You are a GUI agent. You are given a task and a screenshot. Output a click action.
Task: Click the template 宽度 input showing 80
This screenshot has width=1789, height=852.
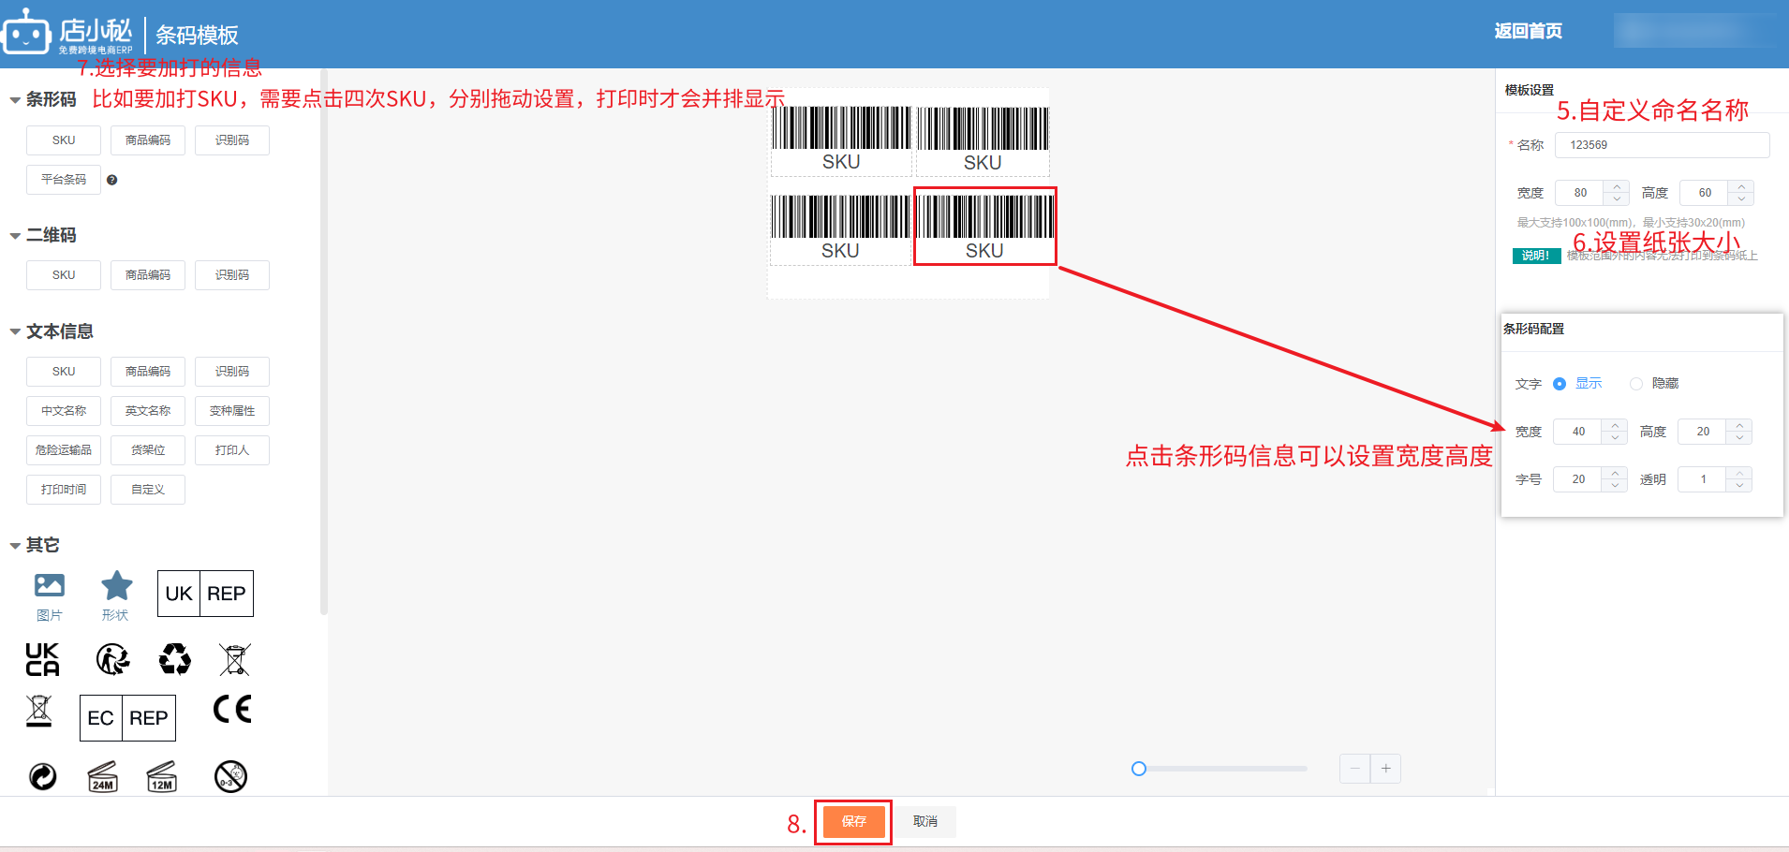[1580, 193]
